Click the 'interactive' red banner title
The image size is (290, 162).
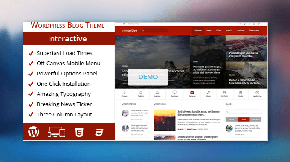pos(67,39)
